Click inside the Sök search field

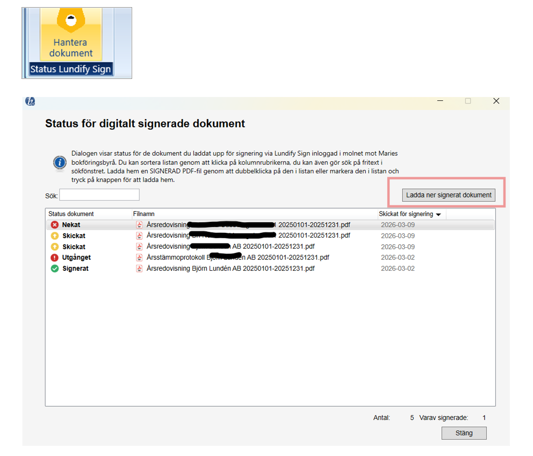(x=99, y=195)
